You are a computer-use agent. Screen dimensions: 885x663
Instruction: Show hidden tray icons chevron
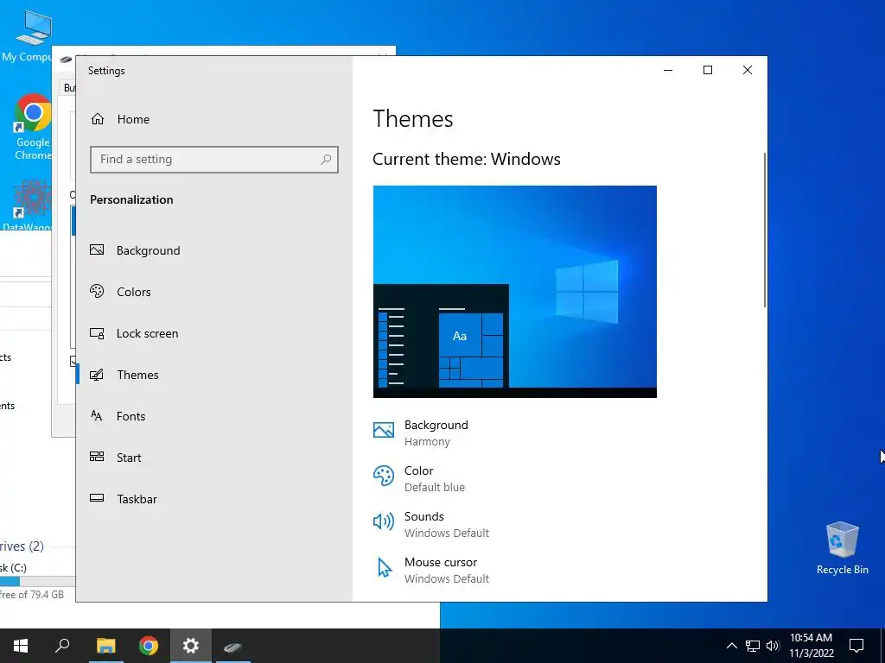[731, 646]
